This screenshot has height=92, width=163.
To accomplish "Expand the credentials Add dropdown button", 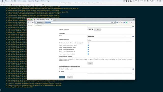I will [x=97, y=30].
